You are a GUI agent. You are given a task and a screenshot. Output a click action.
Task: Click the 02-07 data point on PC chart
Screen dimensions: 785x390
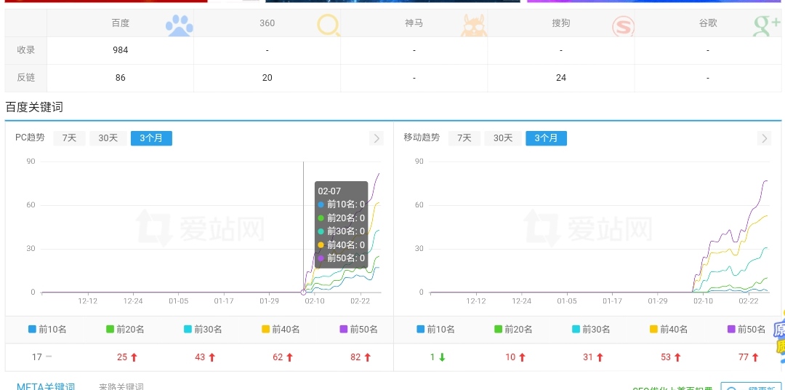point(303,292)
